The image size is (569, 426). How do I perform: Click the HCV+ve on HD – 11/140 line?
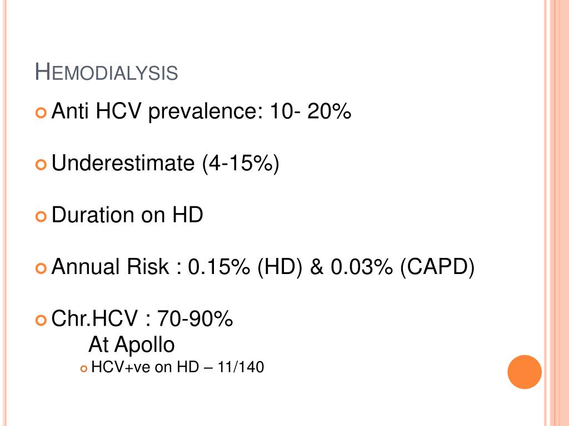click(x=177, y=367)
